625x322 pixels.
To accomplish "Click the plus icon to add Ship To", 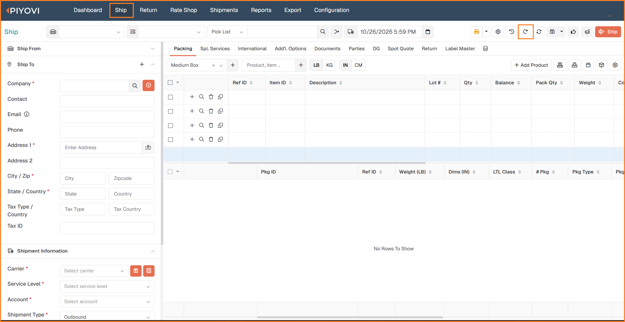I will click(142, 65).
